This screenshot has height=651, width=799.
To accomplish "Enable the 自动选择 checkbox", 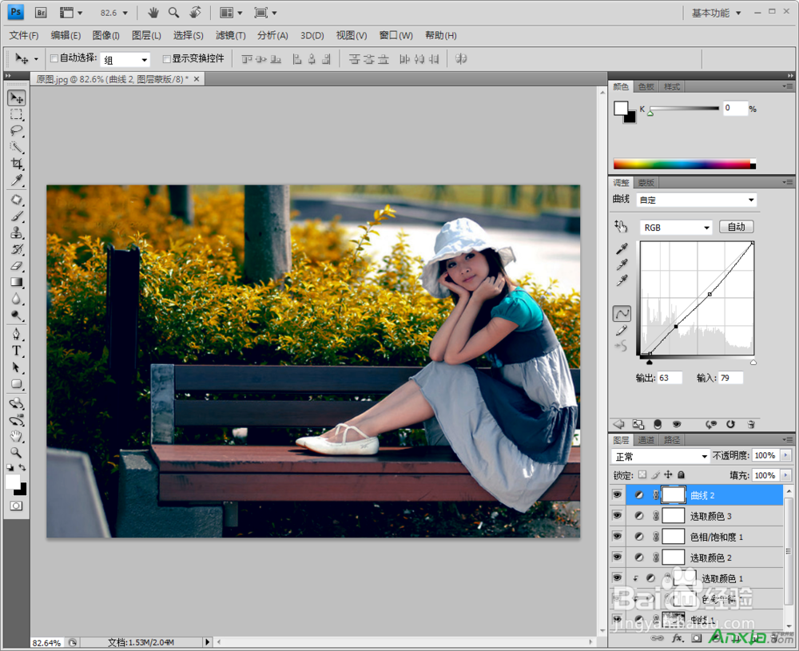I will coord(54,58).
